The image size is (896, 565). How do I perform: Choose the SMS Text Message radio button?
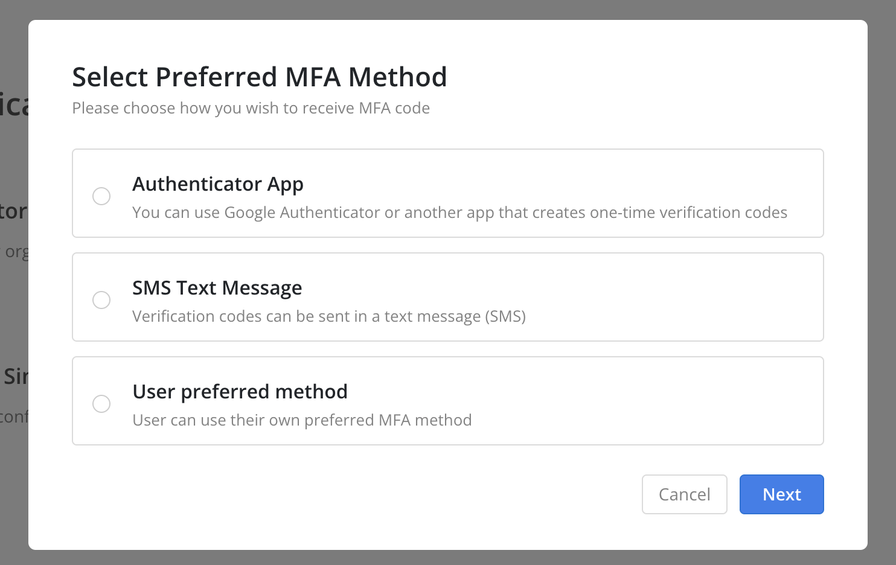(101, 300)
